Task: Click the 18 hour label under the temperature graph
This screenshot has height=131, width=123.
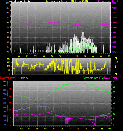Action: (x=86, y=129)
